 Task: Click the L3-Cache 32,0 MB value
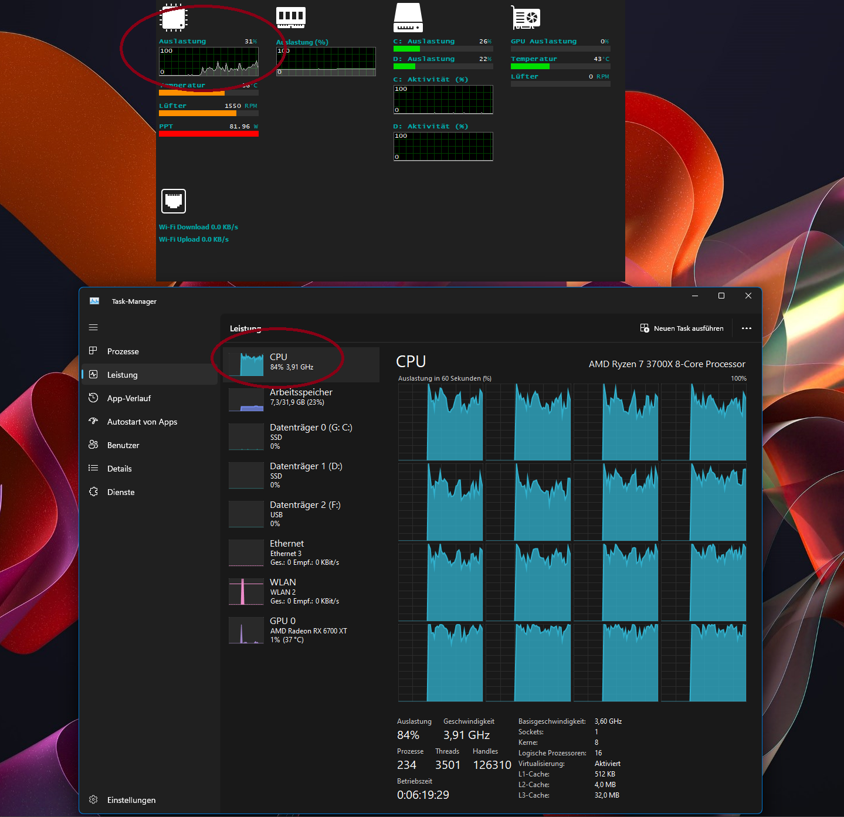point(607,795)
